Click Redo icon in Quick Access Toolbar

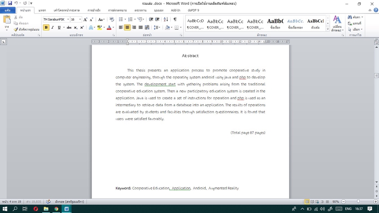[x=25, y=3]
